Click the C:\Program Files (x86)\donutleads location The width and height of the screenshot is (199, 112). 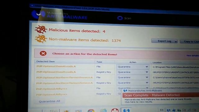pyautogui.click(x=176, y=67)
